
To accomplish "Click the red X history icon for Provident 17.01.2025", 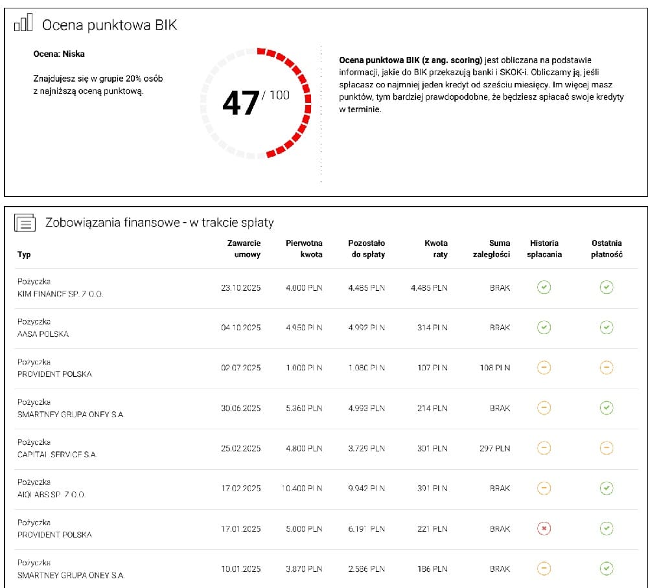I will point(544,529).
